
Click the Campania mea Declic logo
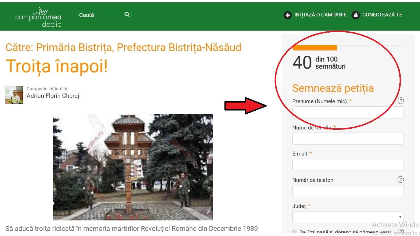pos(38,17)
